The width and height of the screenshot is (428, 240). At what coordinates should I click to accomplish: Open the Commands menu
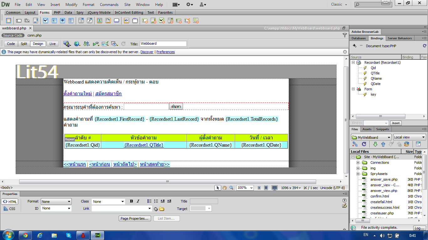(109, 5)
